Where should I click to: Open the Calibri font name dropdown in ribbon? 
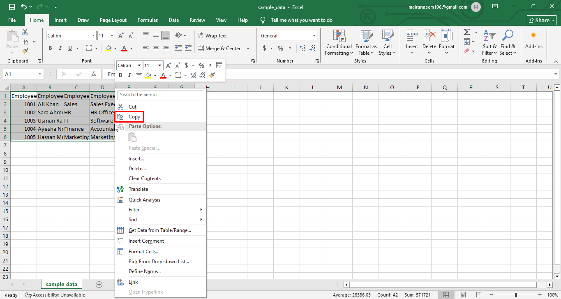click(x=93, y=36)
